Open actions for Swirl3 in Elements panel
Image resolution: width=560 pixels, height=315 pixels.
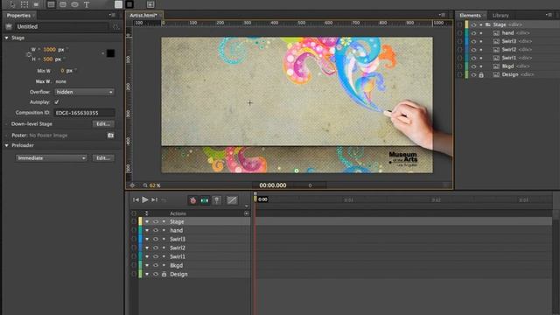click(459, 41)
